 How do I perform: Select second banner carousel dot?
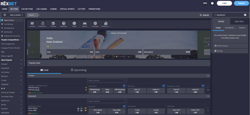tap(117, 57)
